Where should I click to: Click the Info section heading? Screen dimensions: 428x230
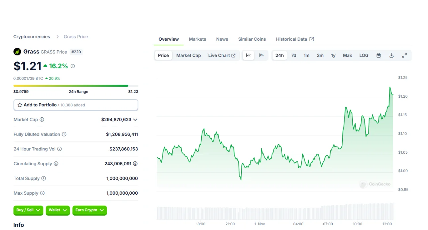point(19,225)
